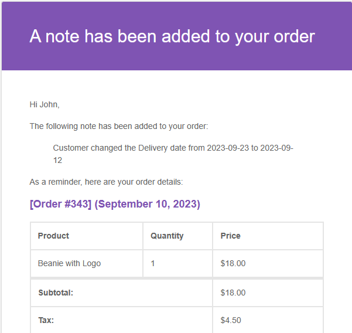Open the [Order #343] link
The width and height of the screenshot is (352, 333).
[x=60, y=204]
